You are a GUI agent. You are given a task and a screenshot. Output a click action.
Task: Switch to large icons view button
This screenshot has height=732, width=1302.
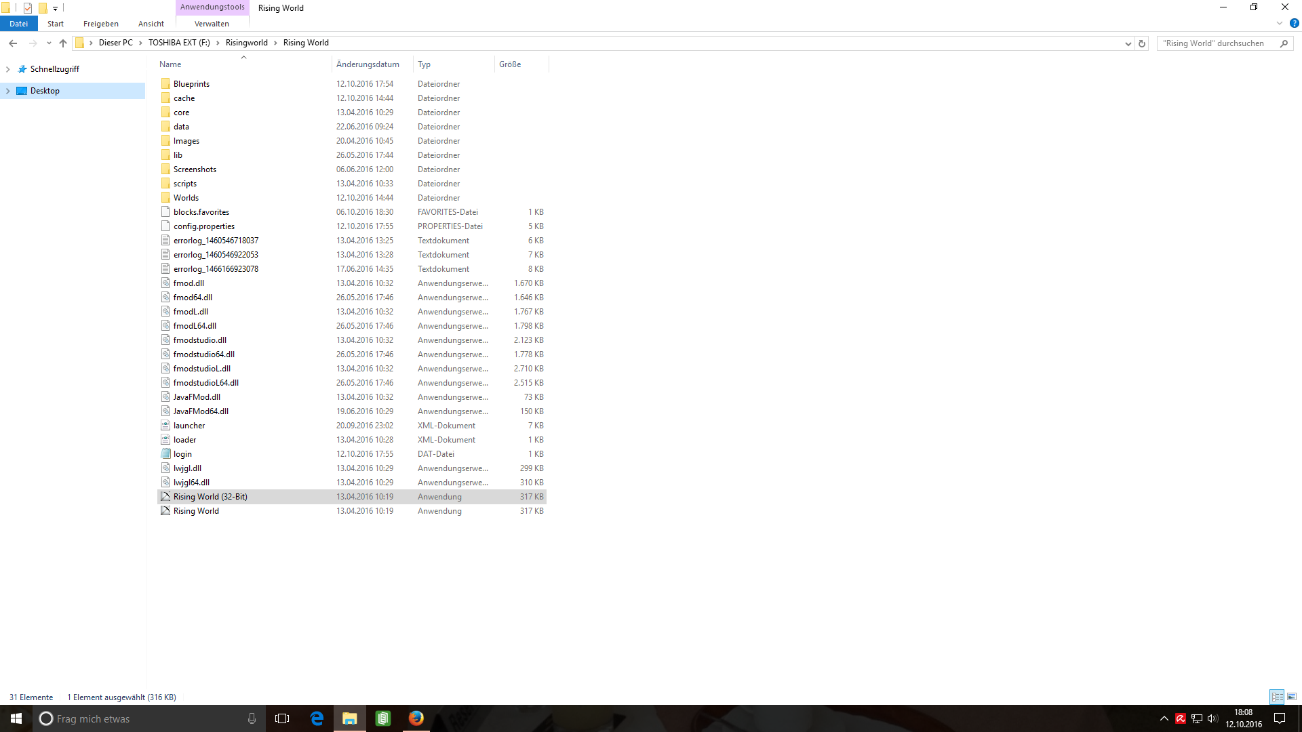1292,697
